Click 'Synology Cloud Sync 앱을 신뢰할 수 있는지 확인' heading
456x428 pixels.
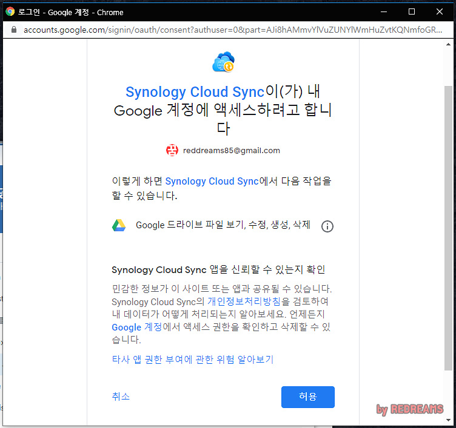218,270
